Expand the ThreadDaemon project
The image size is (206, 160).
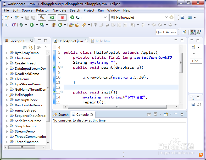(7, 142)
